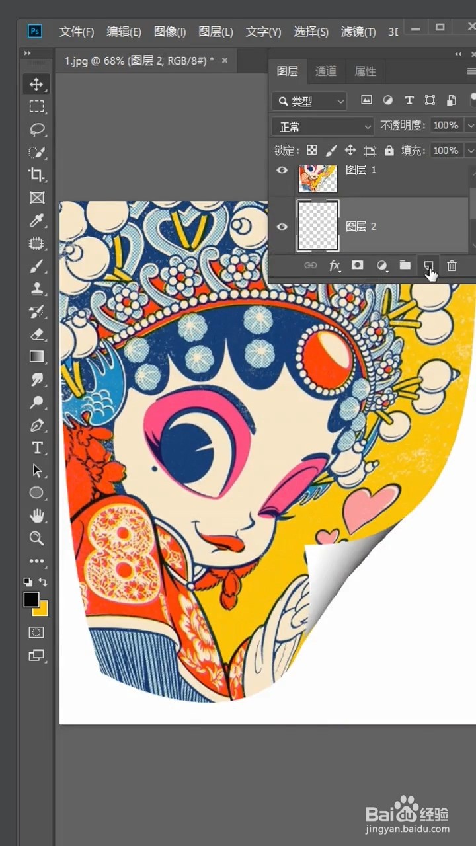Toggle smart object layer filter

(452, 100)
